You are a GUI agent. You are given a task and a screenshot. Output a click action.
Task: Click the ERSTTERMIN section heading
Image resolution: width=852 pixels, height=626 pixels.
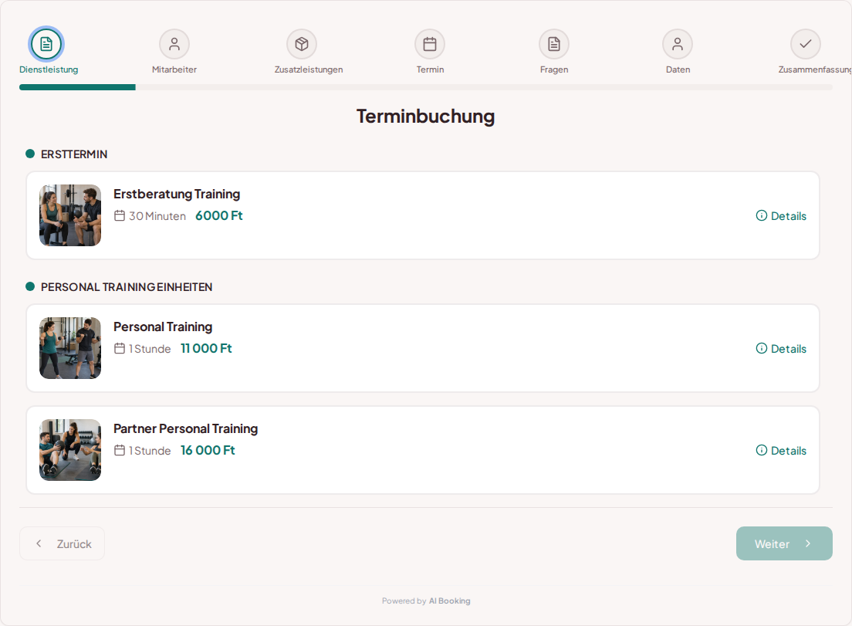(x=74, y=154)
